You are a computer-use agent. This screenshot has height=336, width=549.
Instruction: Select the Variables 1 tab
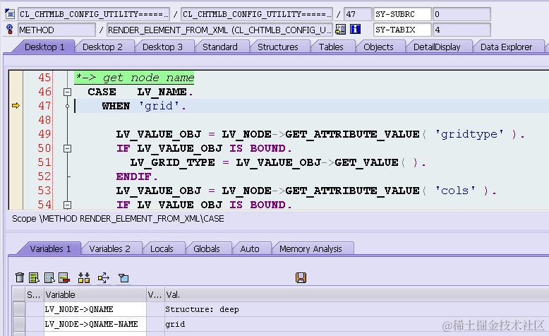pos(50,248)
